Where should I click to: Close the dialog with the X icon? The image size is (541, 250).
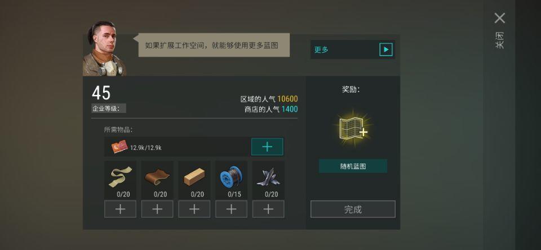tap(500, 18)
